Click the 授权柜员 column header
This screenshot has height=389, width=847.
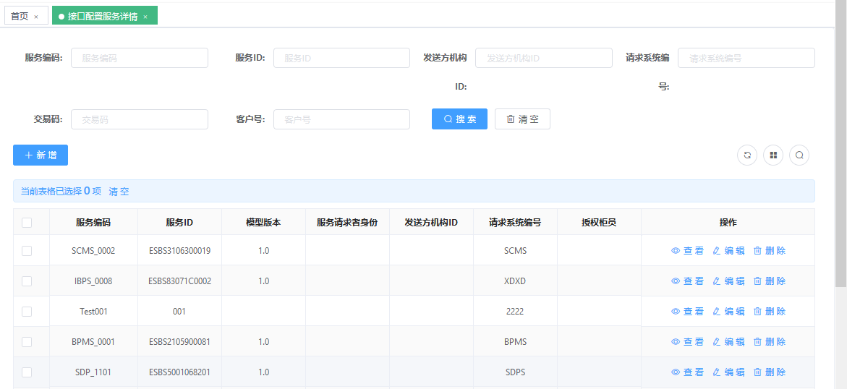[599, 223]
